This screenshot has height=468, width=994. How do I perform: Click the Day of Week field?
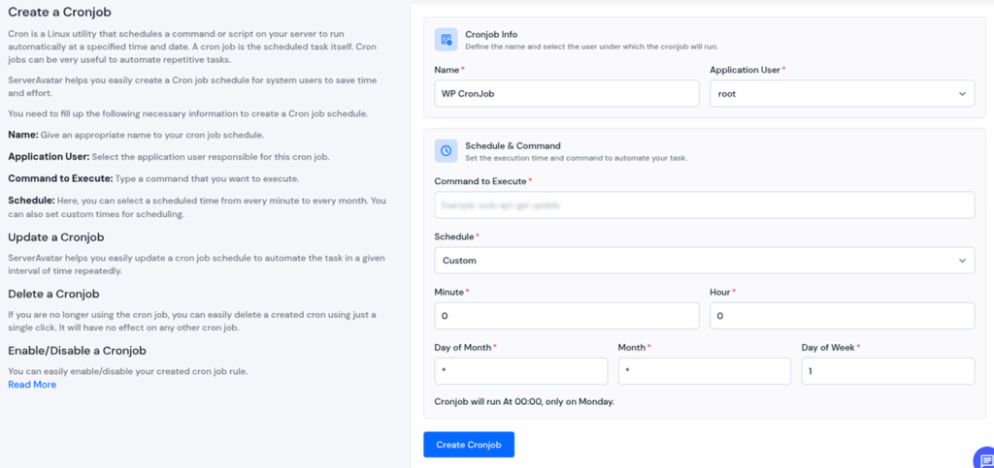point(887,371)
